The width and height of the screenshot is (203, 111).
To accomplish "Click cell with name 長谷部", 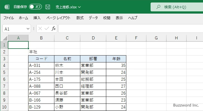I will [67, 93].
